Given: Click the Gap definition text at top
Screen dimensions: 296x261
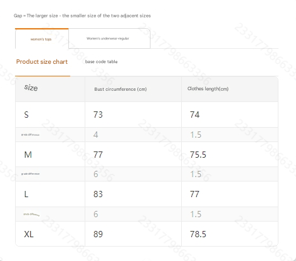Looking at the screenshot, I should (x=82, y=16).
